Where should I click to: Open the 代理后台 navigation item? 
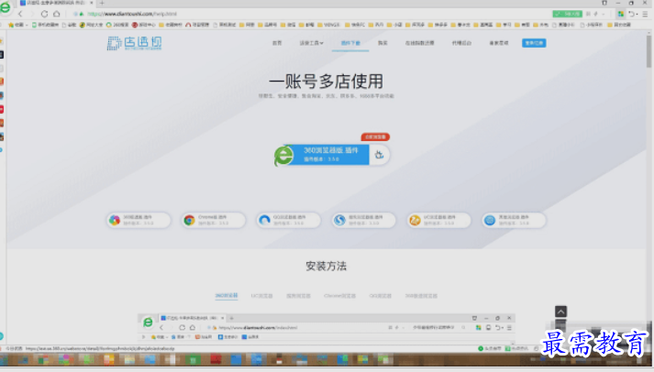461,43
